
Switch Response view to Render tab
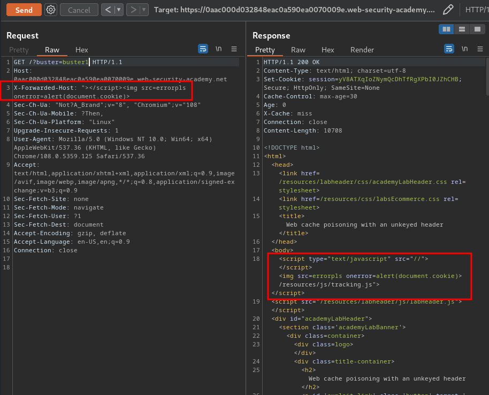click(x=362, y=50)
